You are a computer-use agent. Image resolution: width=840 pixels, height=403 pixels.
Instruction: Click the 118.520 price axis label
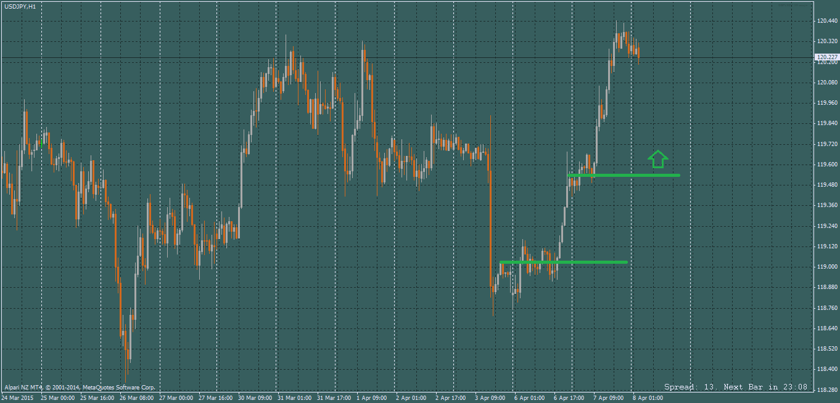(x=826, y=349)
